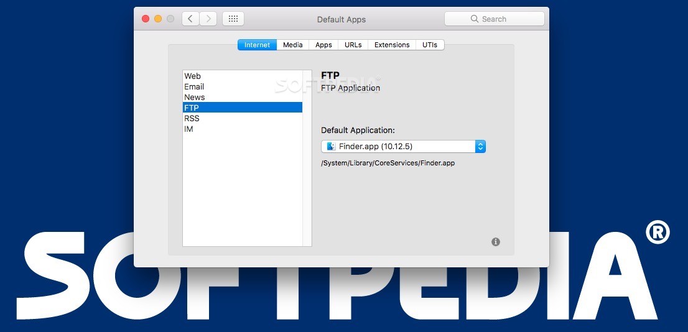Open the URLs tab
The height and width of the screenshot is (332, 688).
pos(353,45)
